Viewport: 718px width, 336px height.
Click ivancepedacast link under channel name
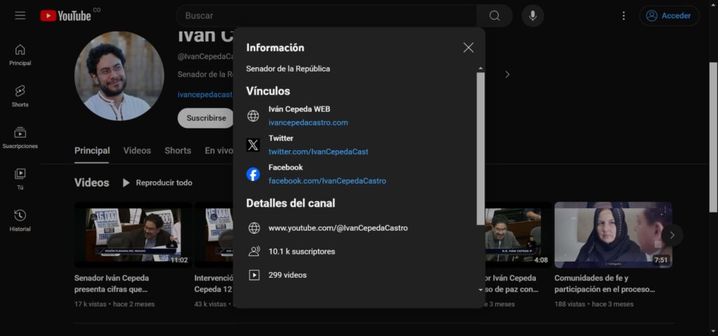205,95
